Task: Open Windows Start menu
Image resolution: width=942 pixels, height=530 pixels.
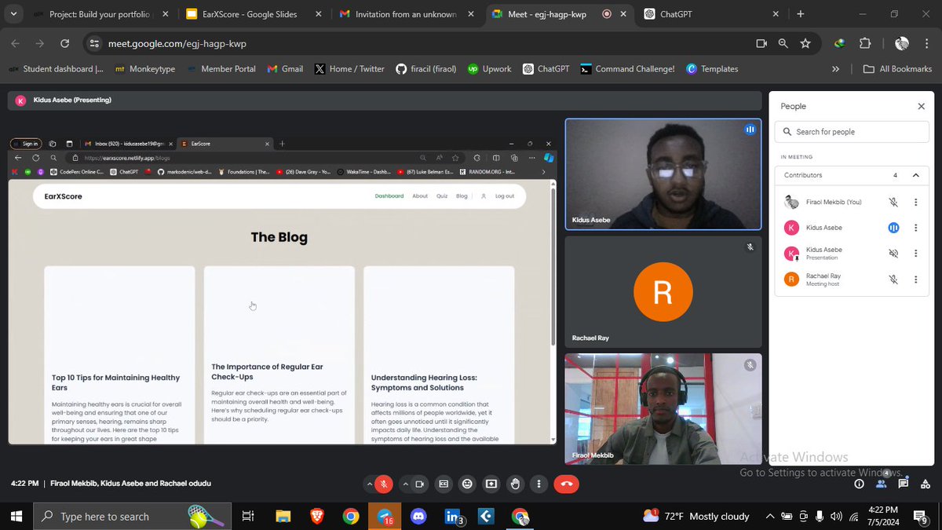Action: coord(16,516)
